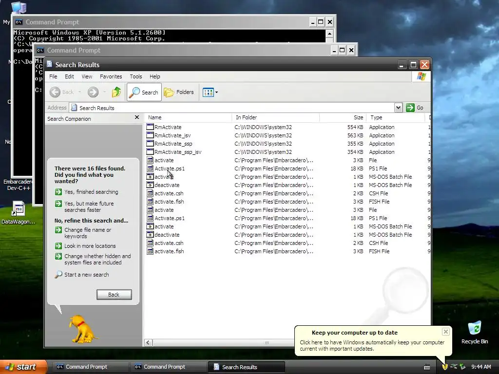This screenshot has height=374, width=499.
Task: Click the 554 KB size cell
Action: (355, 127)
